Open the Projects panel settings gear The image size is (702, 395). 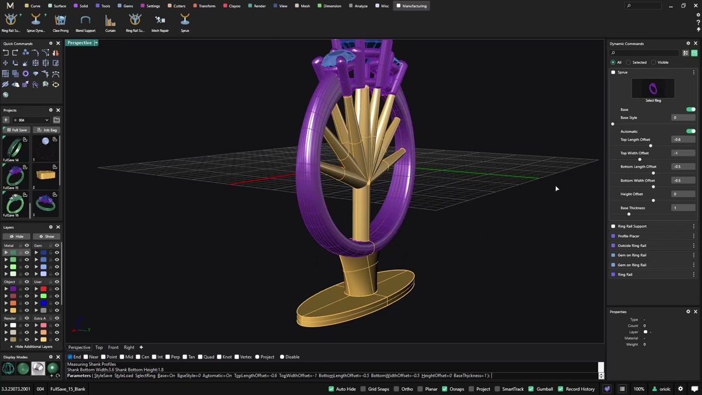pyautogui.click(x=50, y=110)
